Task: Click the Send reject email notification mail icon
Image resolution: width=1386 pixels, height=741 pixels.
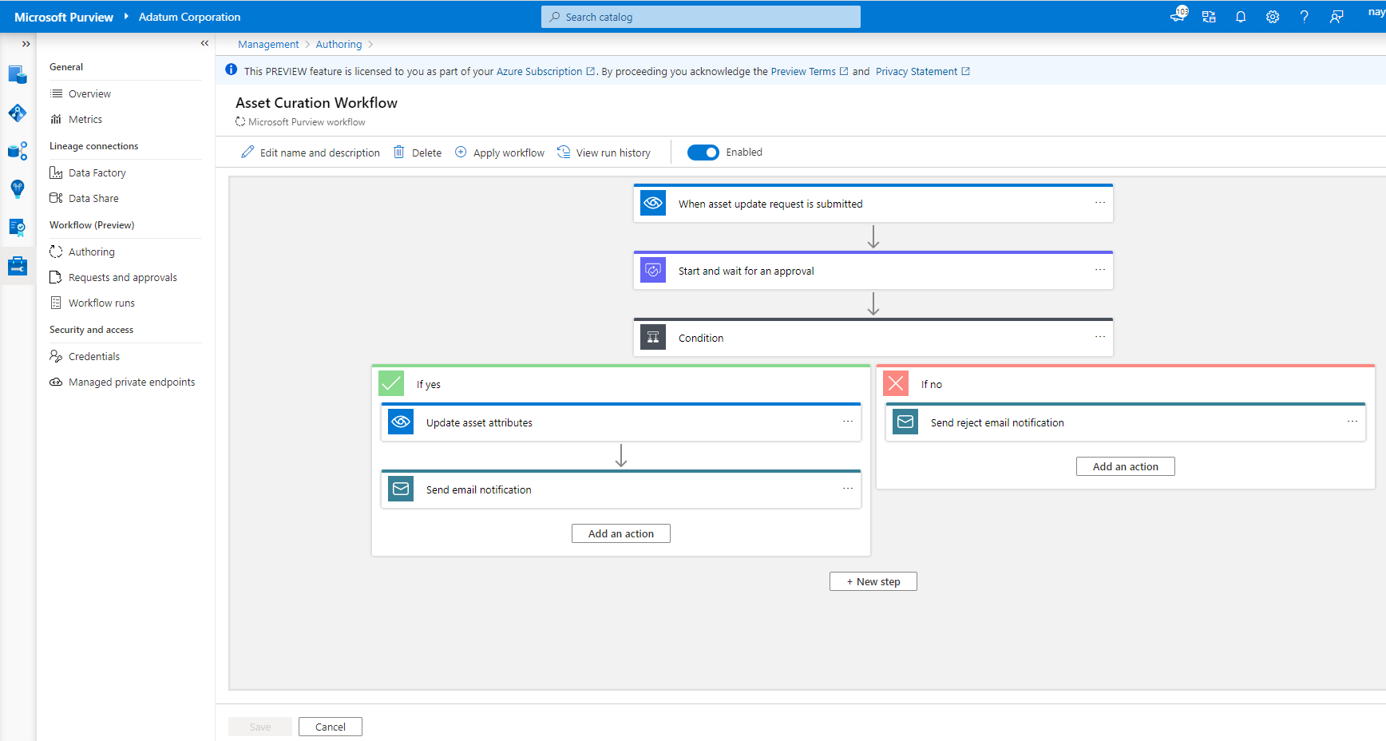Action: tap(905, 422)
